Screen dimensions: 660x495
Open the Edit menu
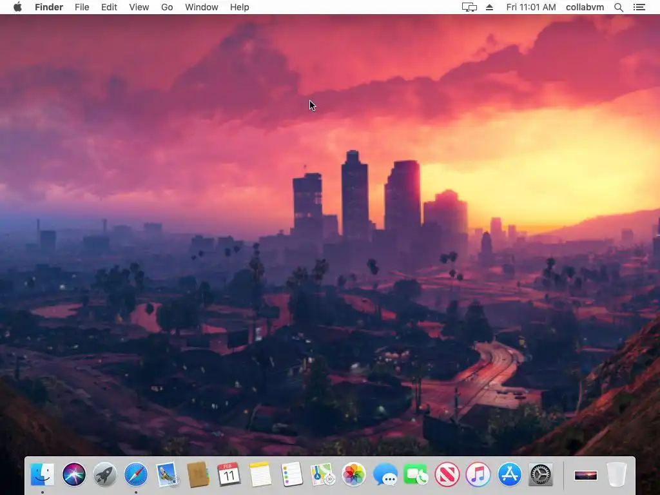tap(109, 7)
